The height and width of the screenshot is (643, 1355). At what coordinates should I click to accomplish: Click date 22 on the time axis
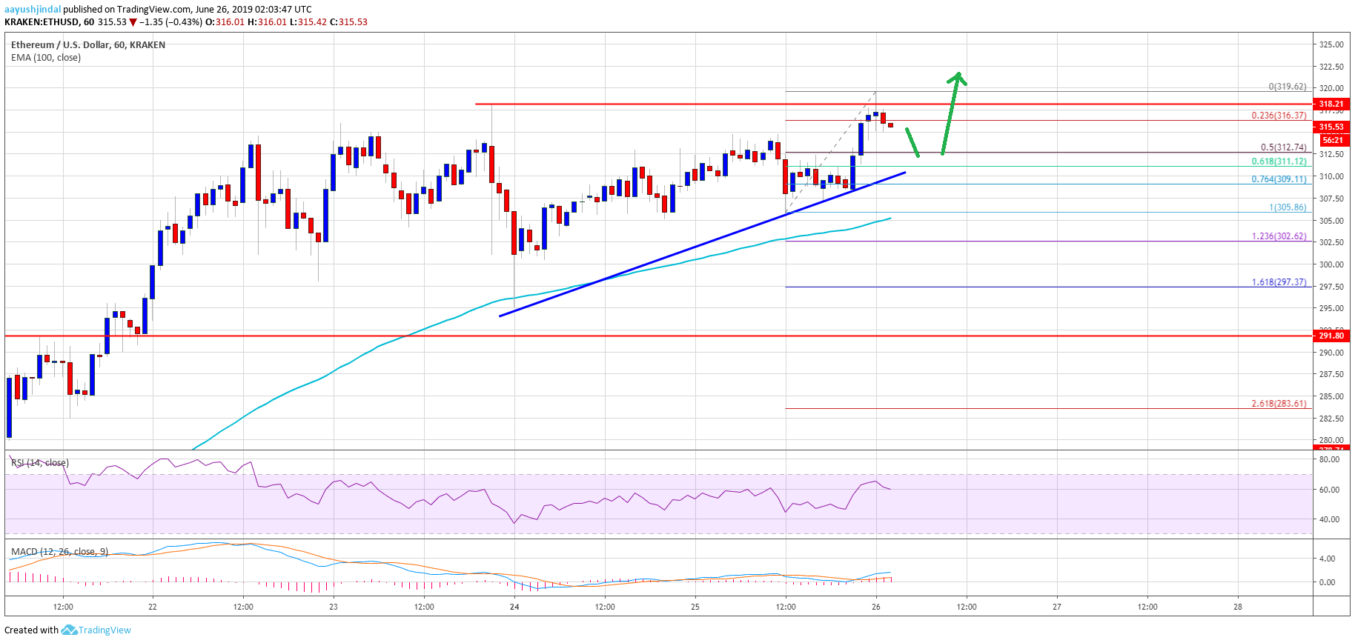point(153,607)
